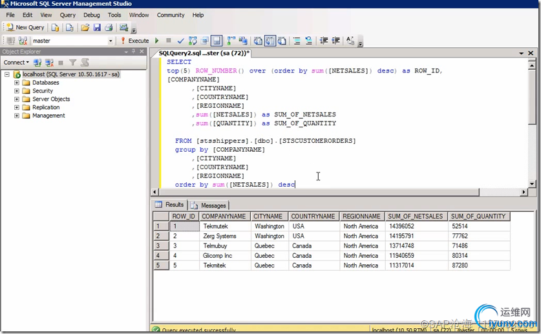
Task: Click the Print icon in toolbar
Action: point(109,28)
